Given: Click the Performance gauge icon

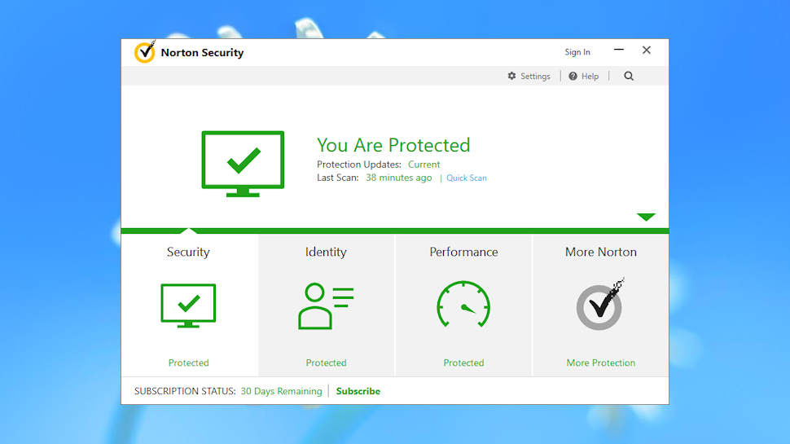Looking at the screenshot, I should click(x=463, y=305).
